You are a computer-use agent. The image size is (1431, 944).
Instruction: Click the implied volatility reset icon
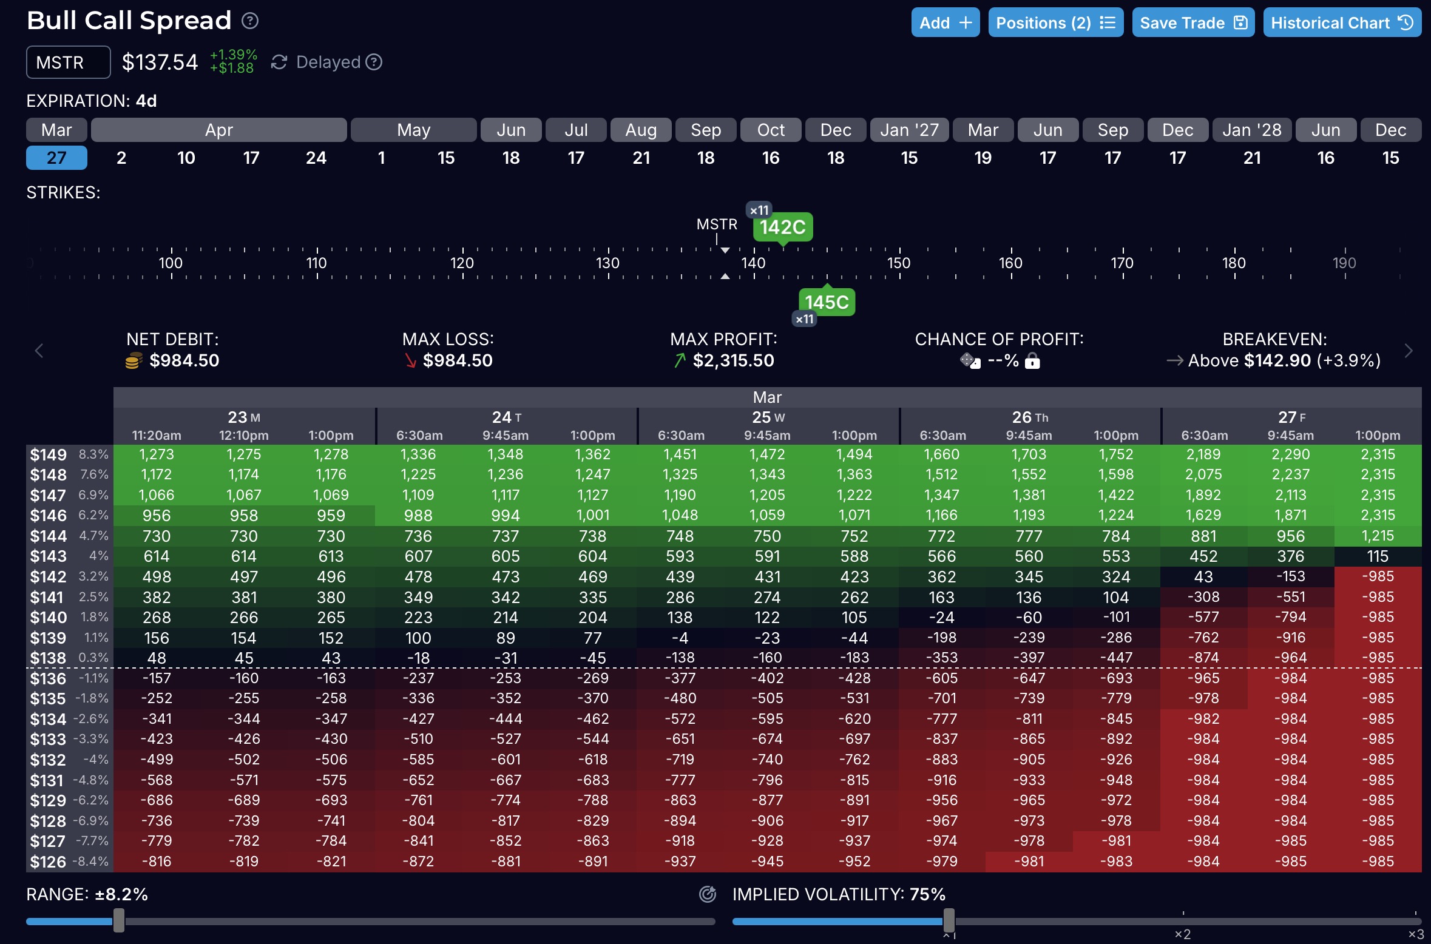tap(708, 894)
